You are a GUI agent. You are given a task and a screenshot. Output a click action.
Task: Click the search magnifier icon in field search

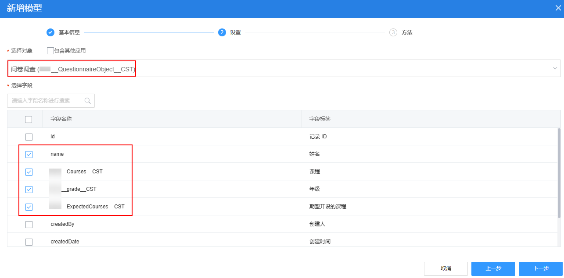87,101
